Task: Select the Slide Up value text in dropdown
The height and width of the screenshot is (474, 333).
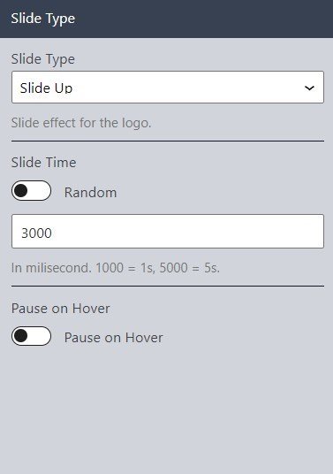Action: pos(46,88)
